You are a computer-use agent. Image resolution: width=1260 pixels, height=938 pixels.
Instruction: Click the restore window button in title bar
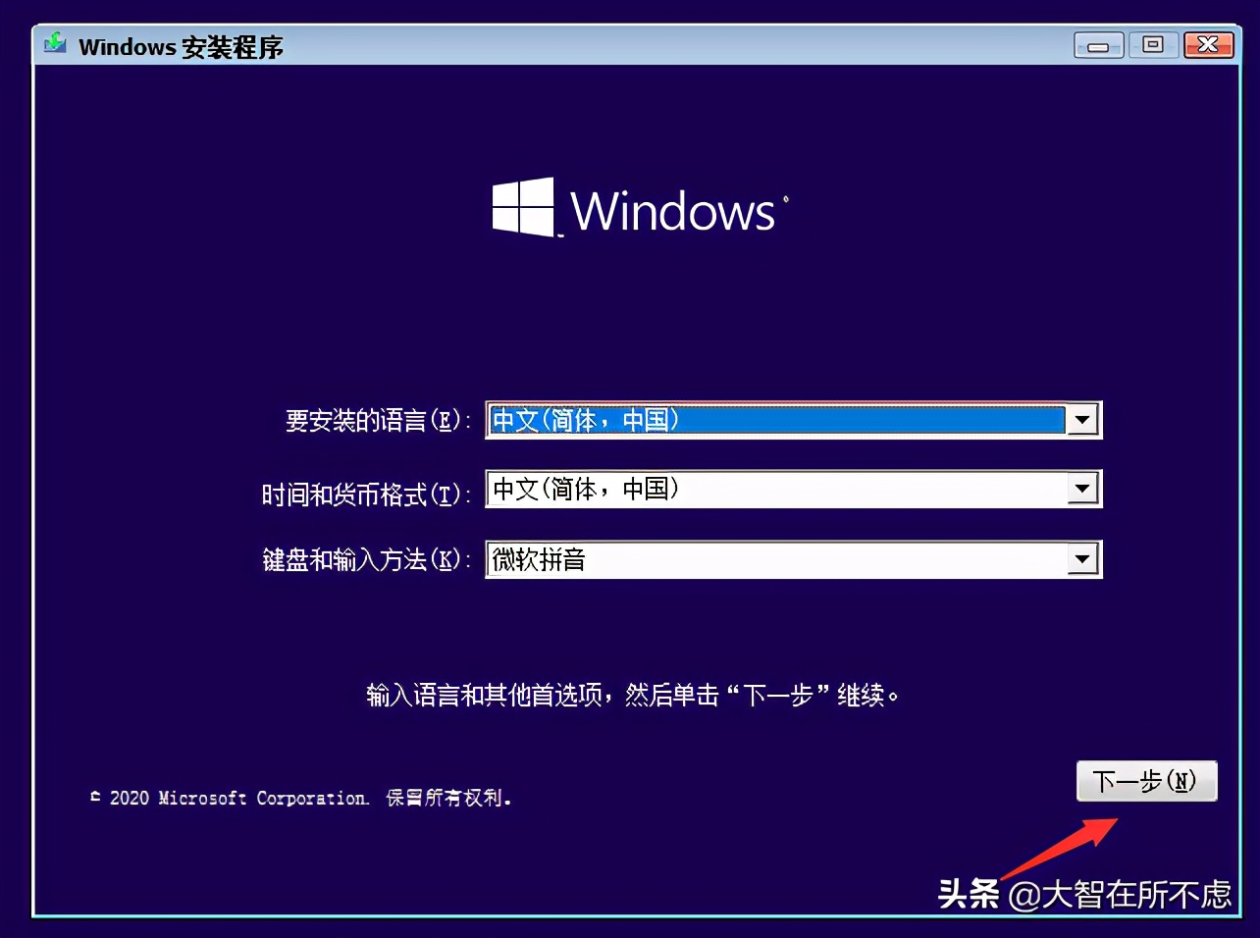coord(1153,44)
